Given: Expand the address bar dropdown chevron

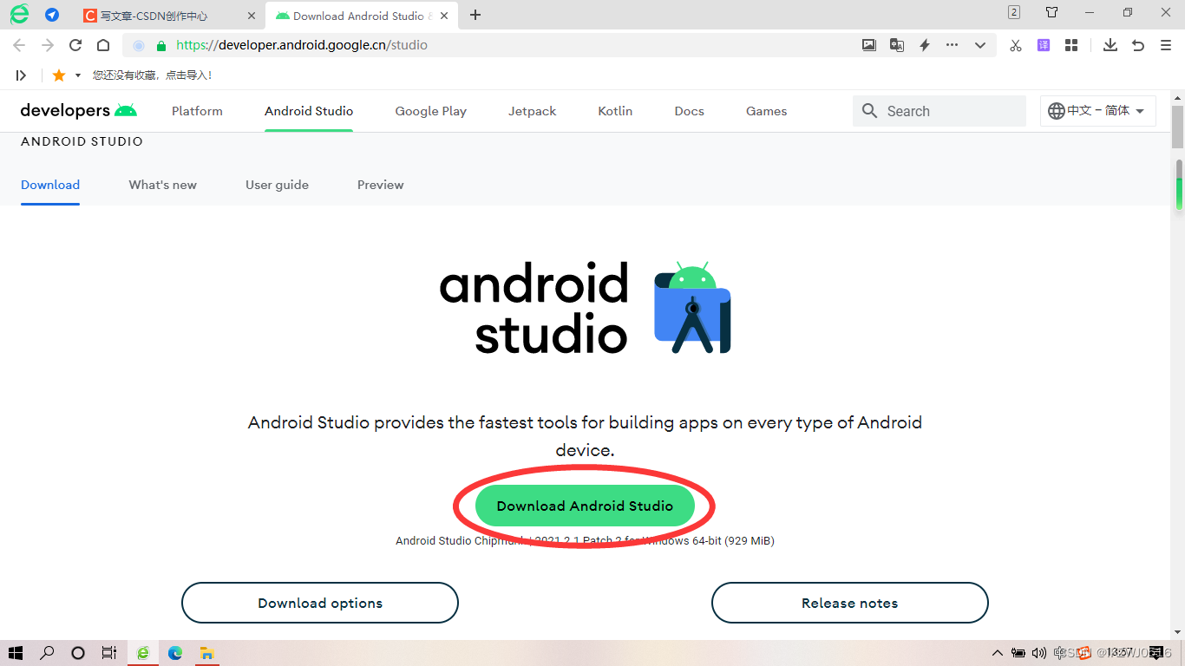Looking at the screenshot, I should [x=980, y=45].
